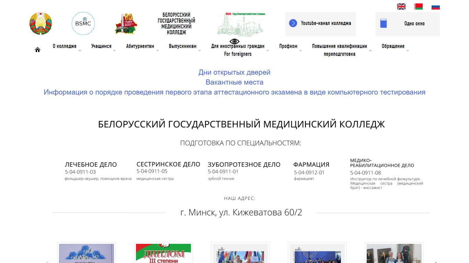Select the Belarusian flag language
The height and width of the screenshot is (263, 469).
[419, 7]
